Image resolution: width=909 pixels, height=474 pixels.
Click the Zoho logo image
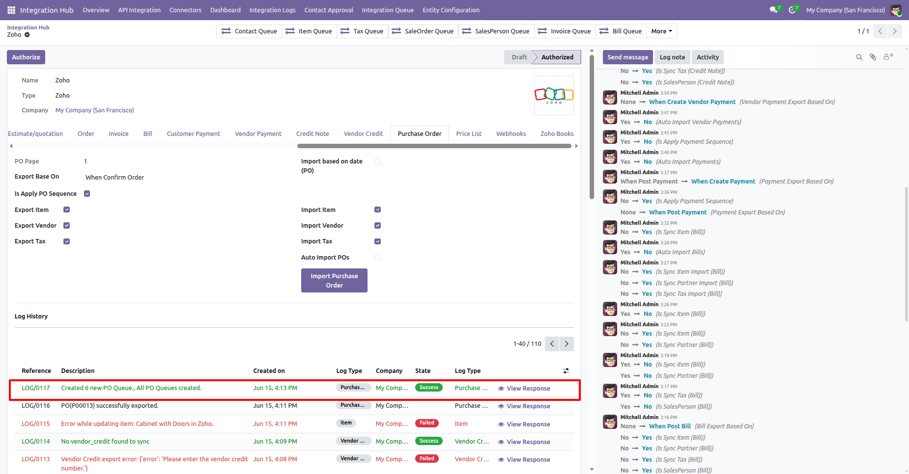[x=554, y=95]
